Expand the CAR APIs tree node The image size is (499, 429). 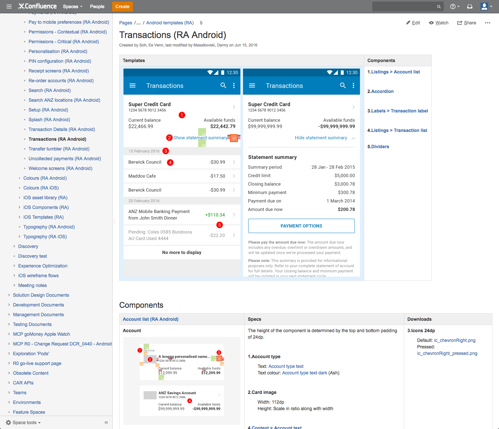click(x=9, y=383)
